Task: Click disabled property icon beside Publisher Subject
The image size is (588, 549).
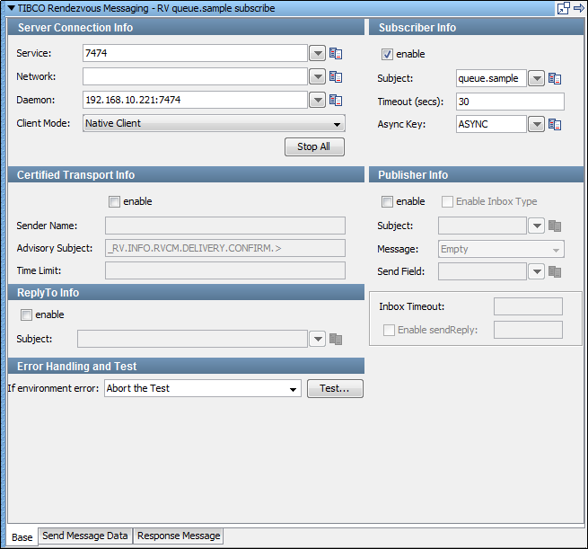Action: click(555, 226)
